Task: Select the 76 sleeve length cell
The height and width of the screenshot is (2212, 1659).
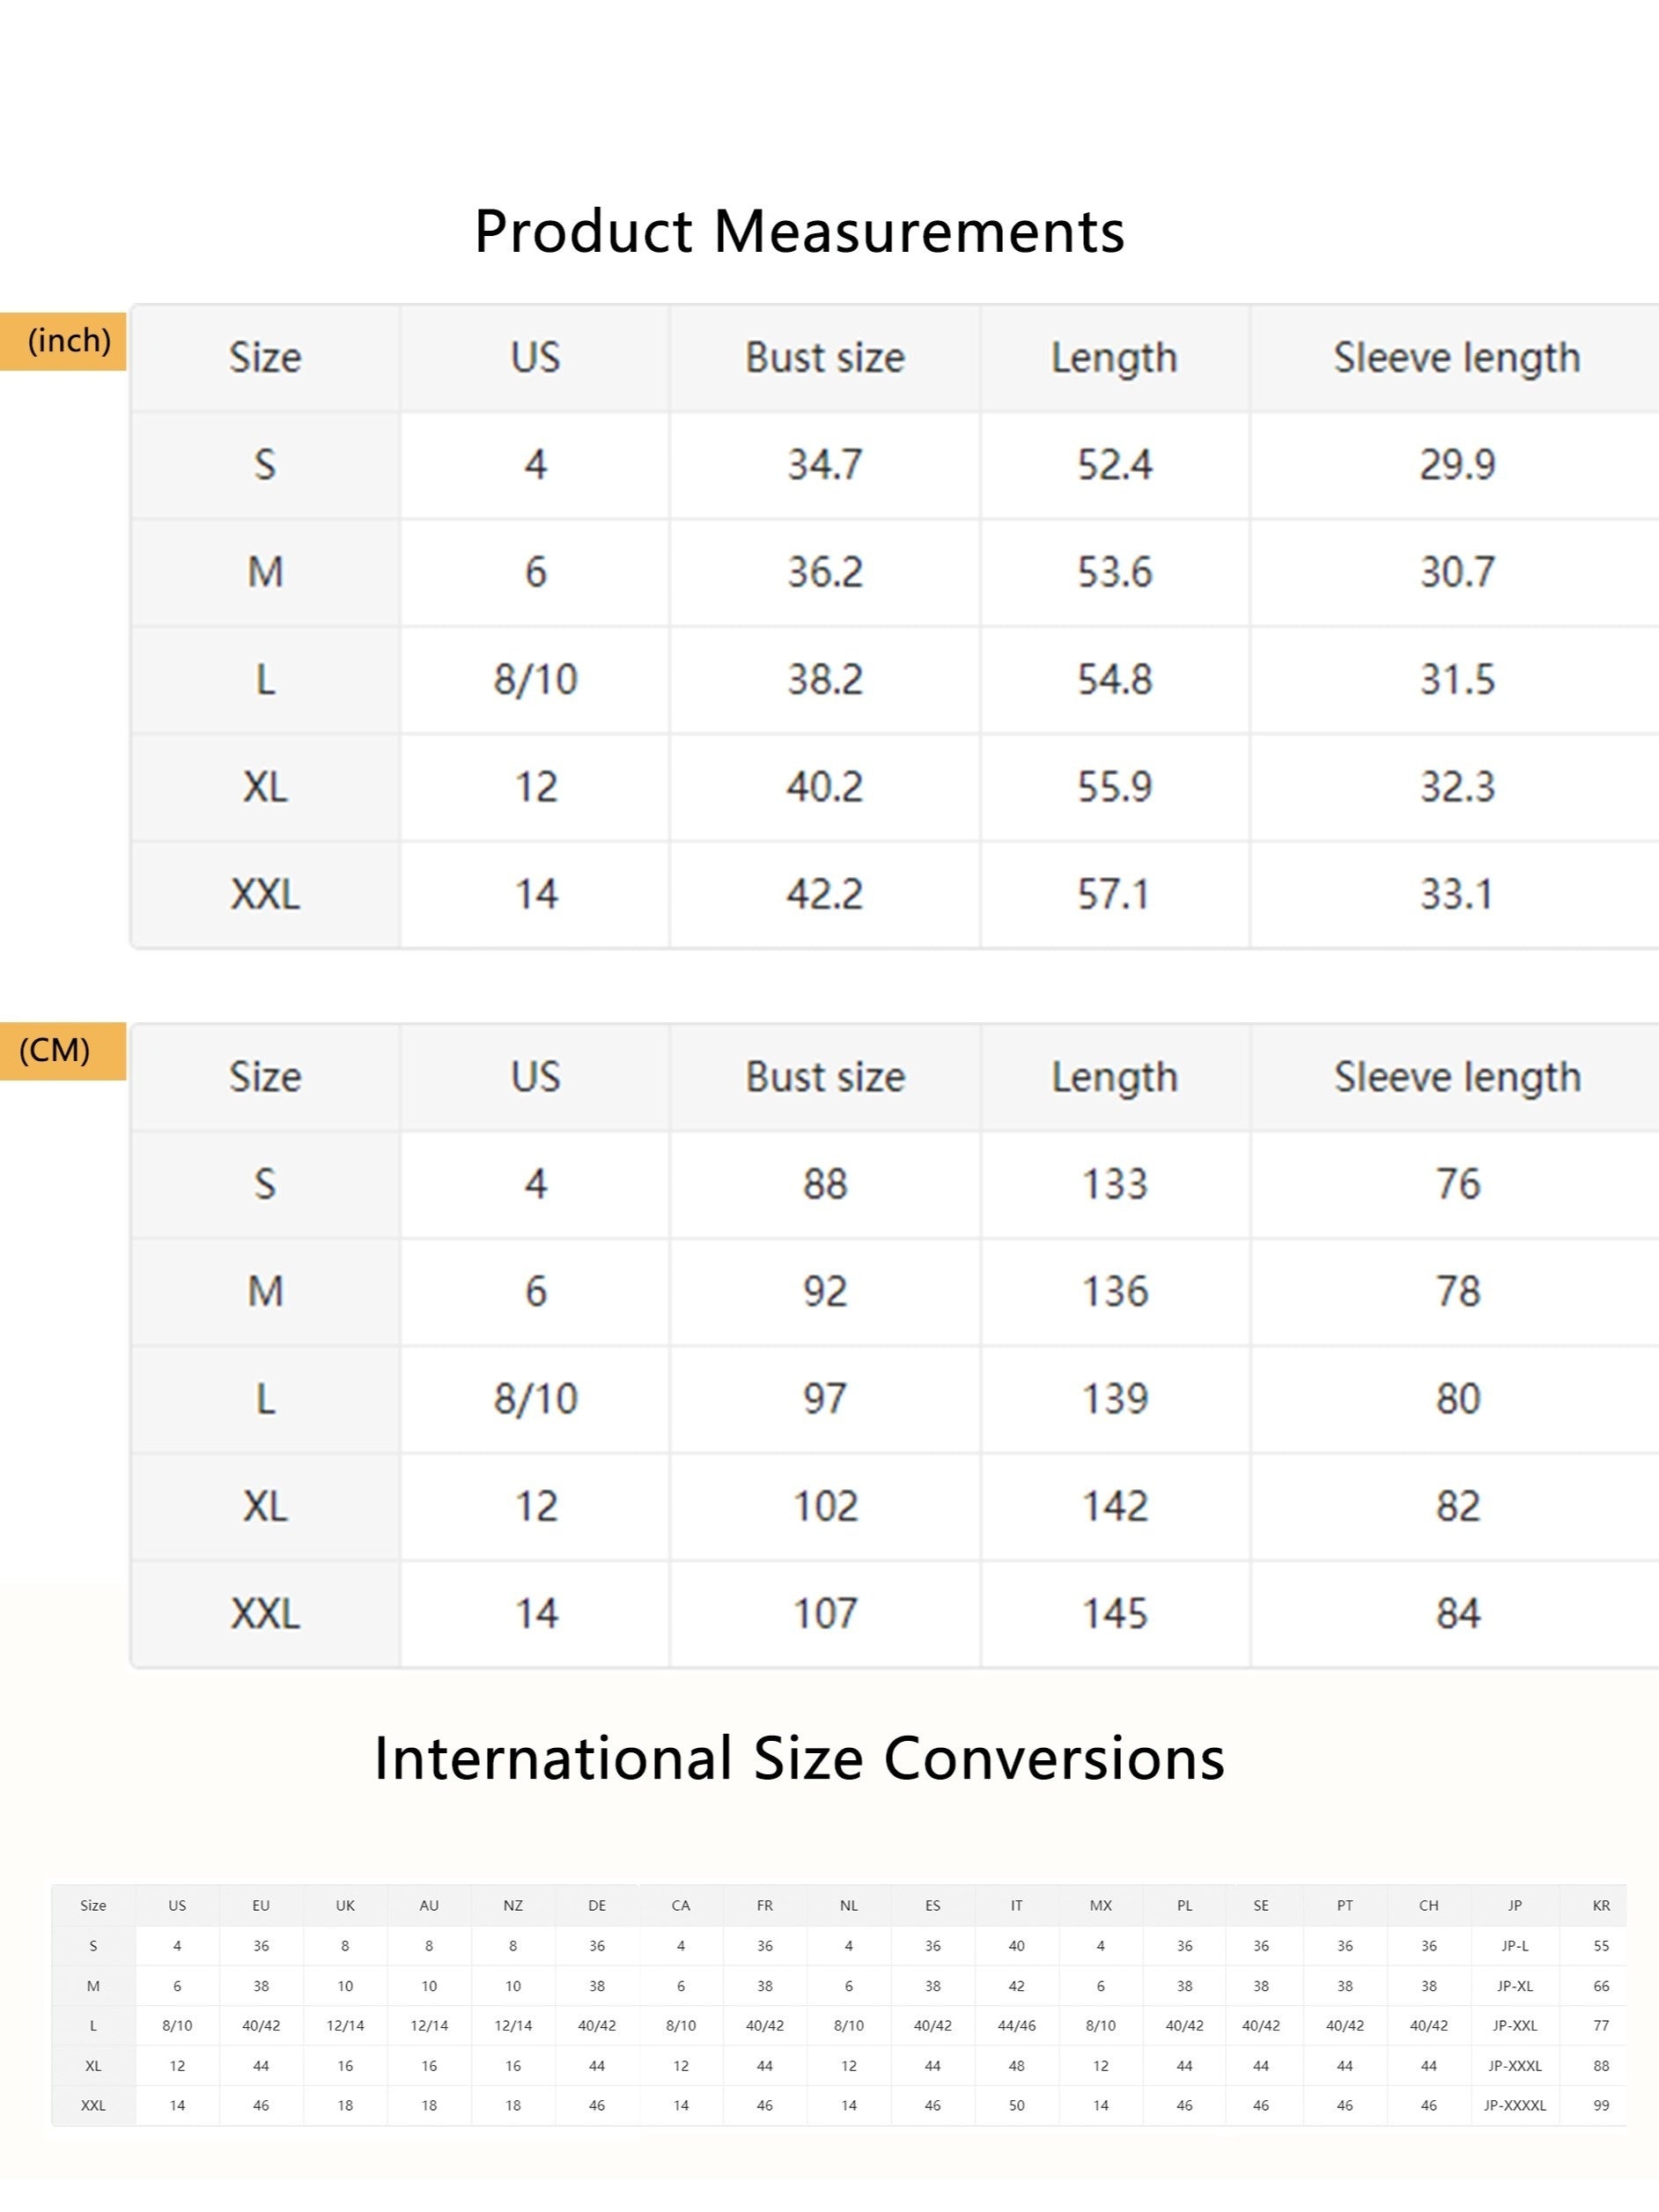Action: pos(1457,1184)
